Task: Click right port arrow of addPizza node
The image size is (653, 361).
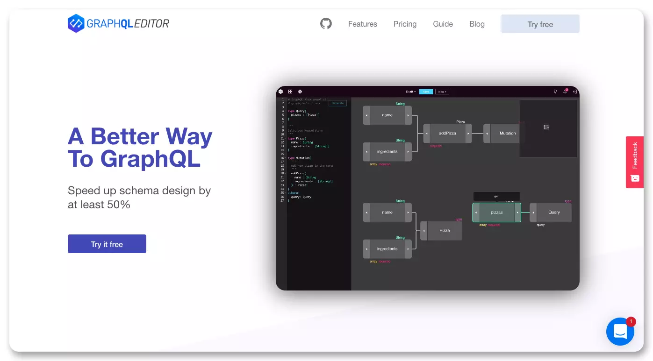Action: [469, 133]
